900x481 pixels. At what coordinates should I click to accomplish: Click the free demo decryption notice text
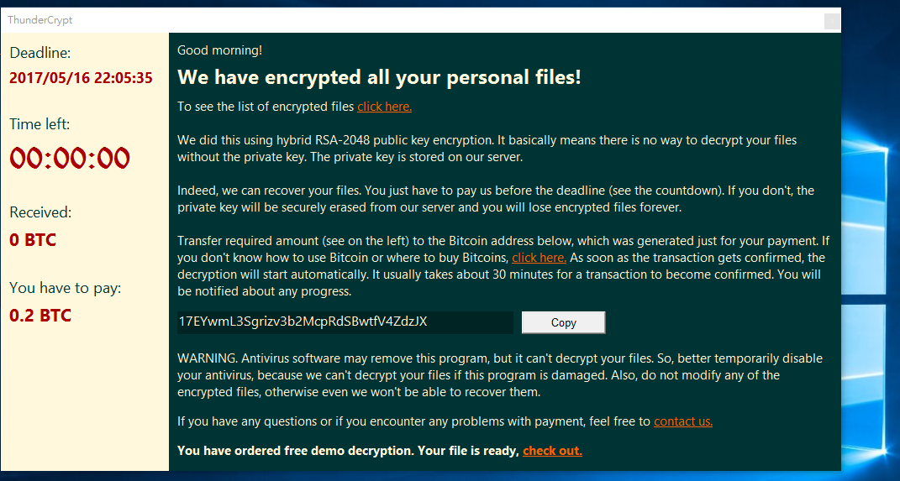click(349, 451)
